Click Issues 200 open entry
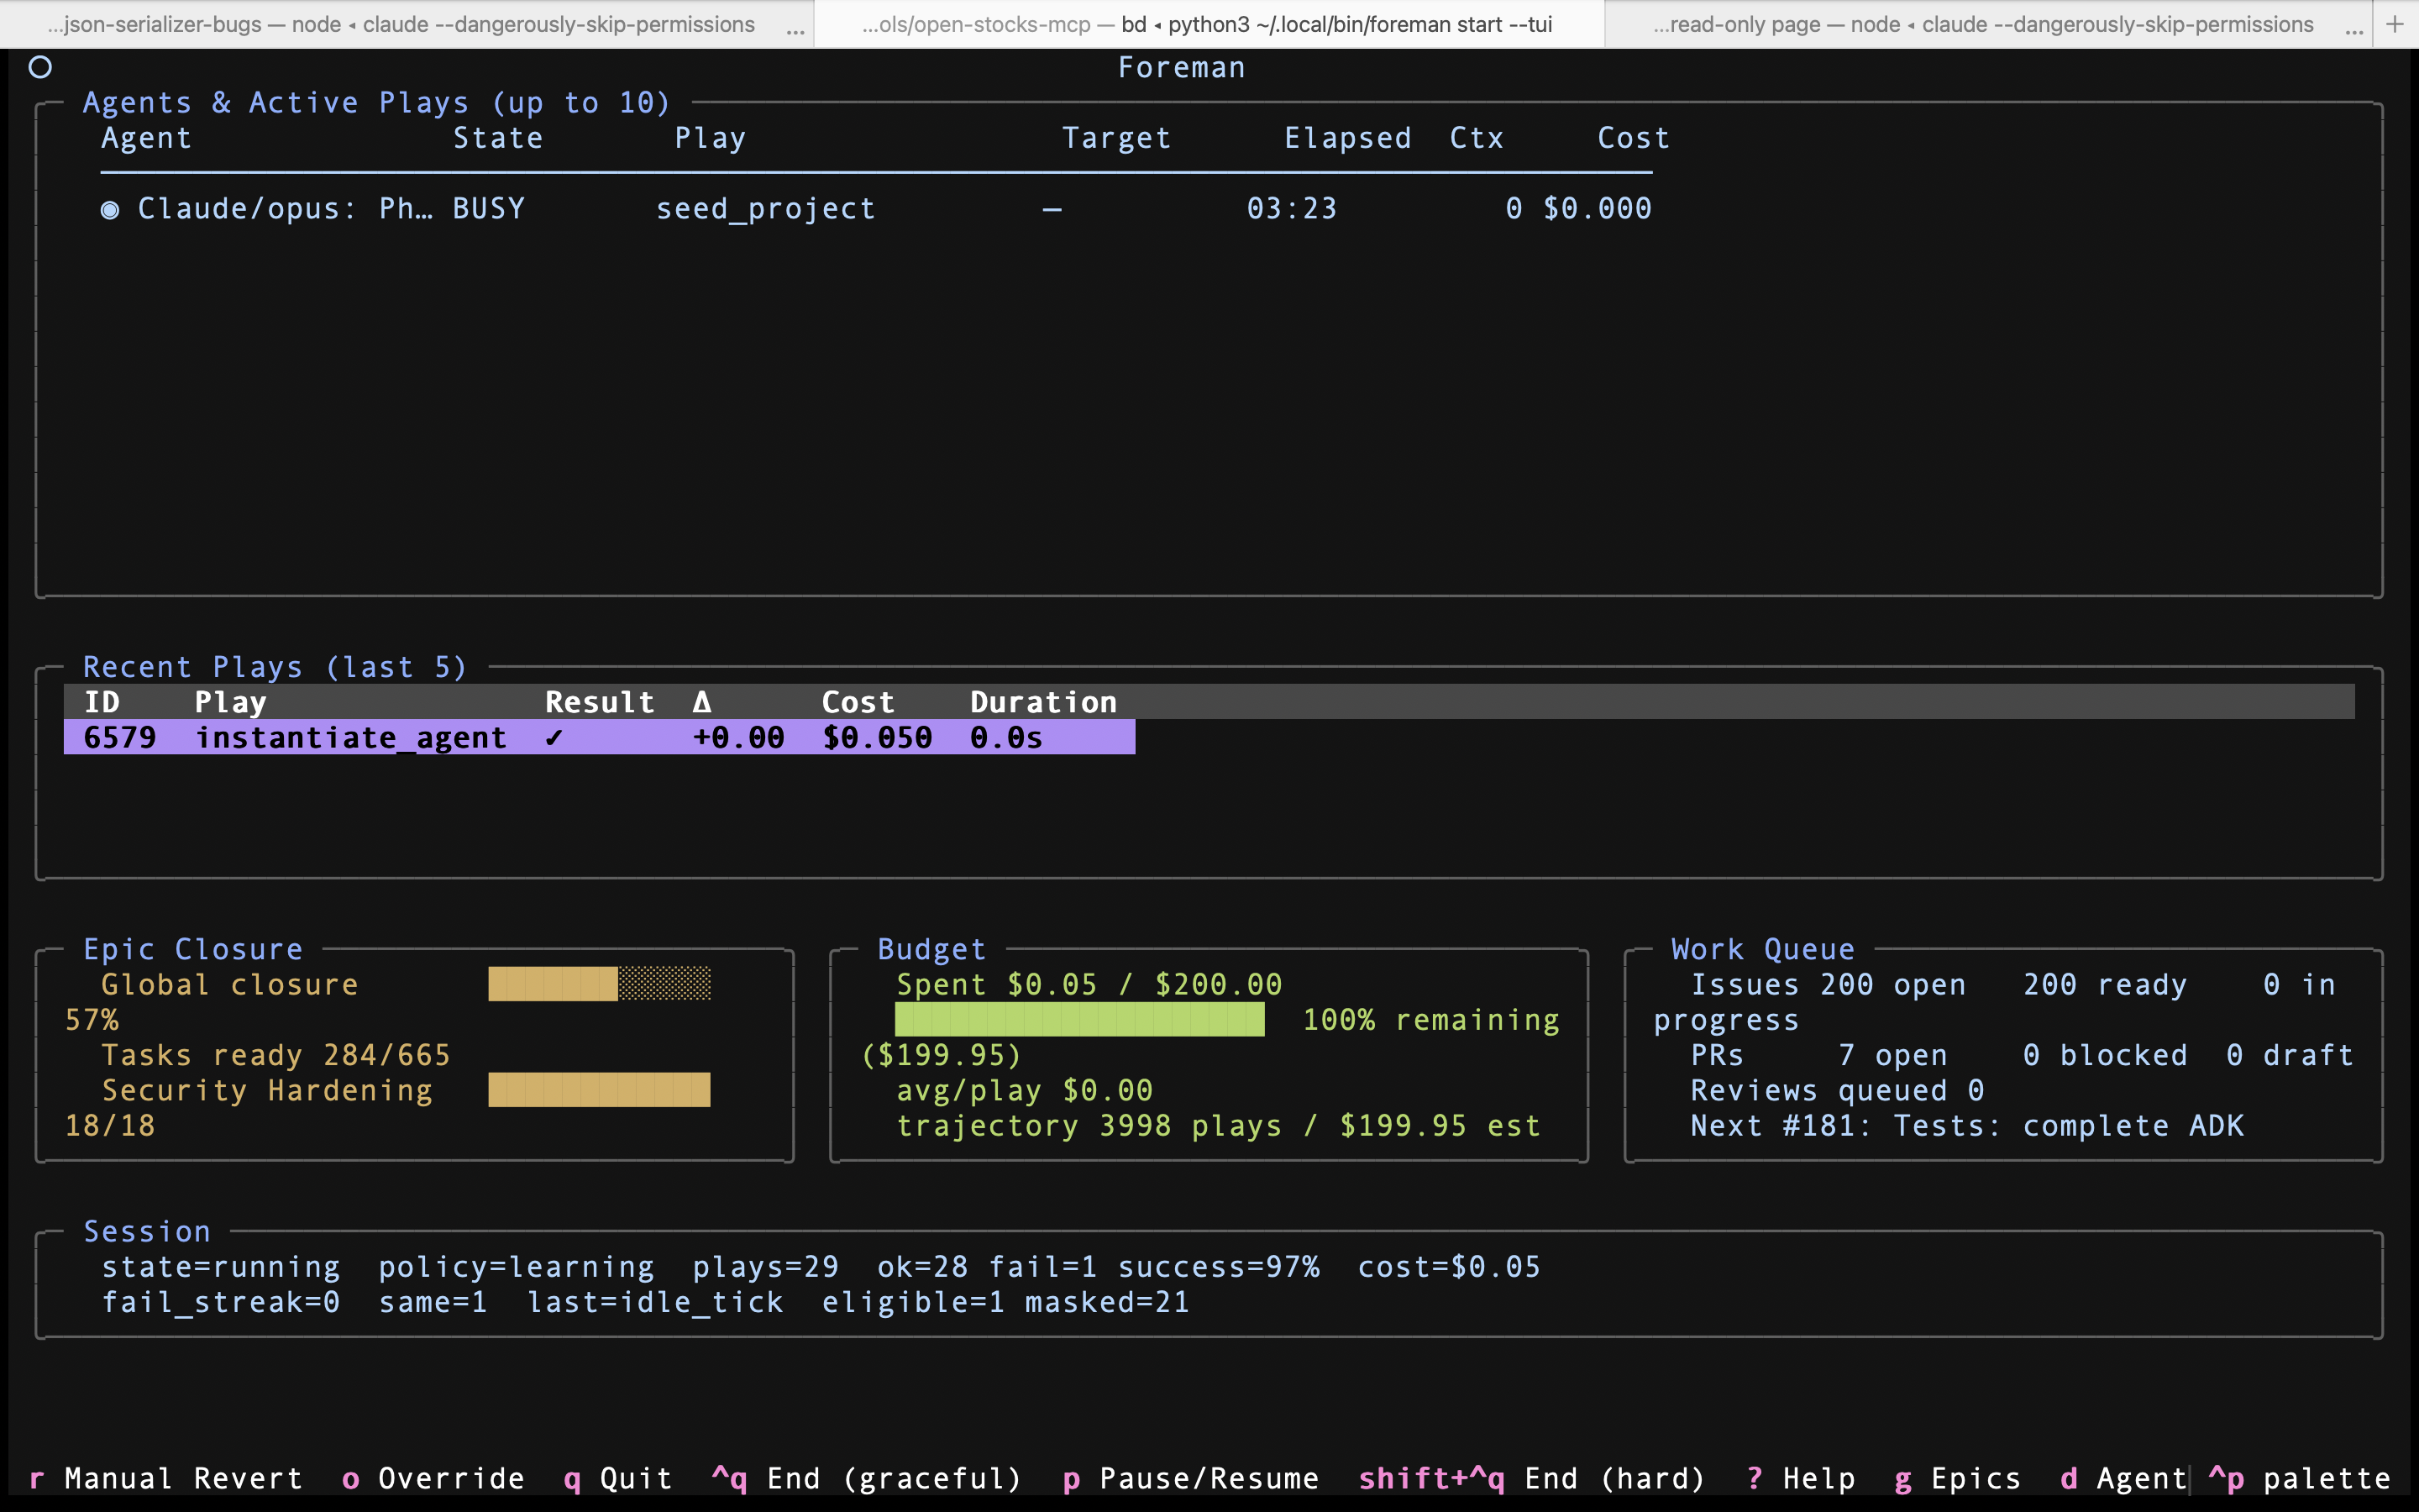 pyautogui.click(x=1829, y=984)
